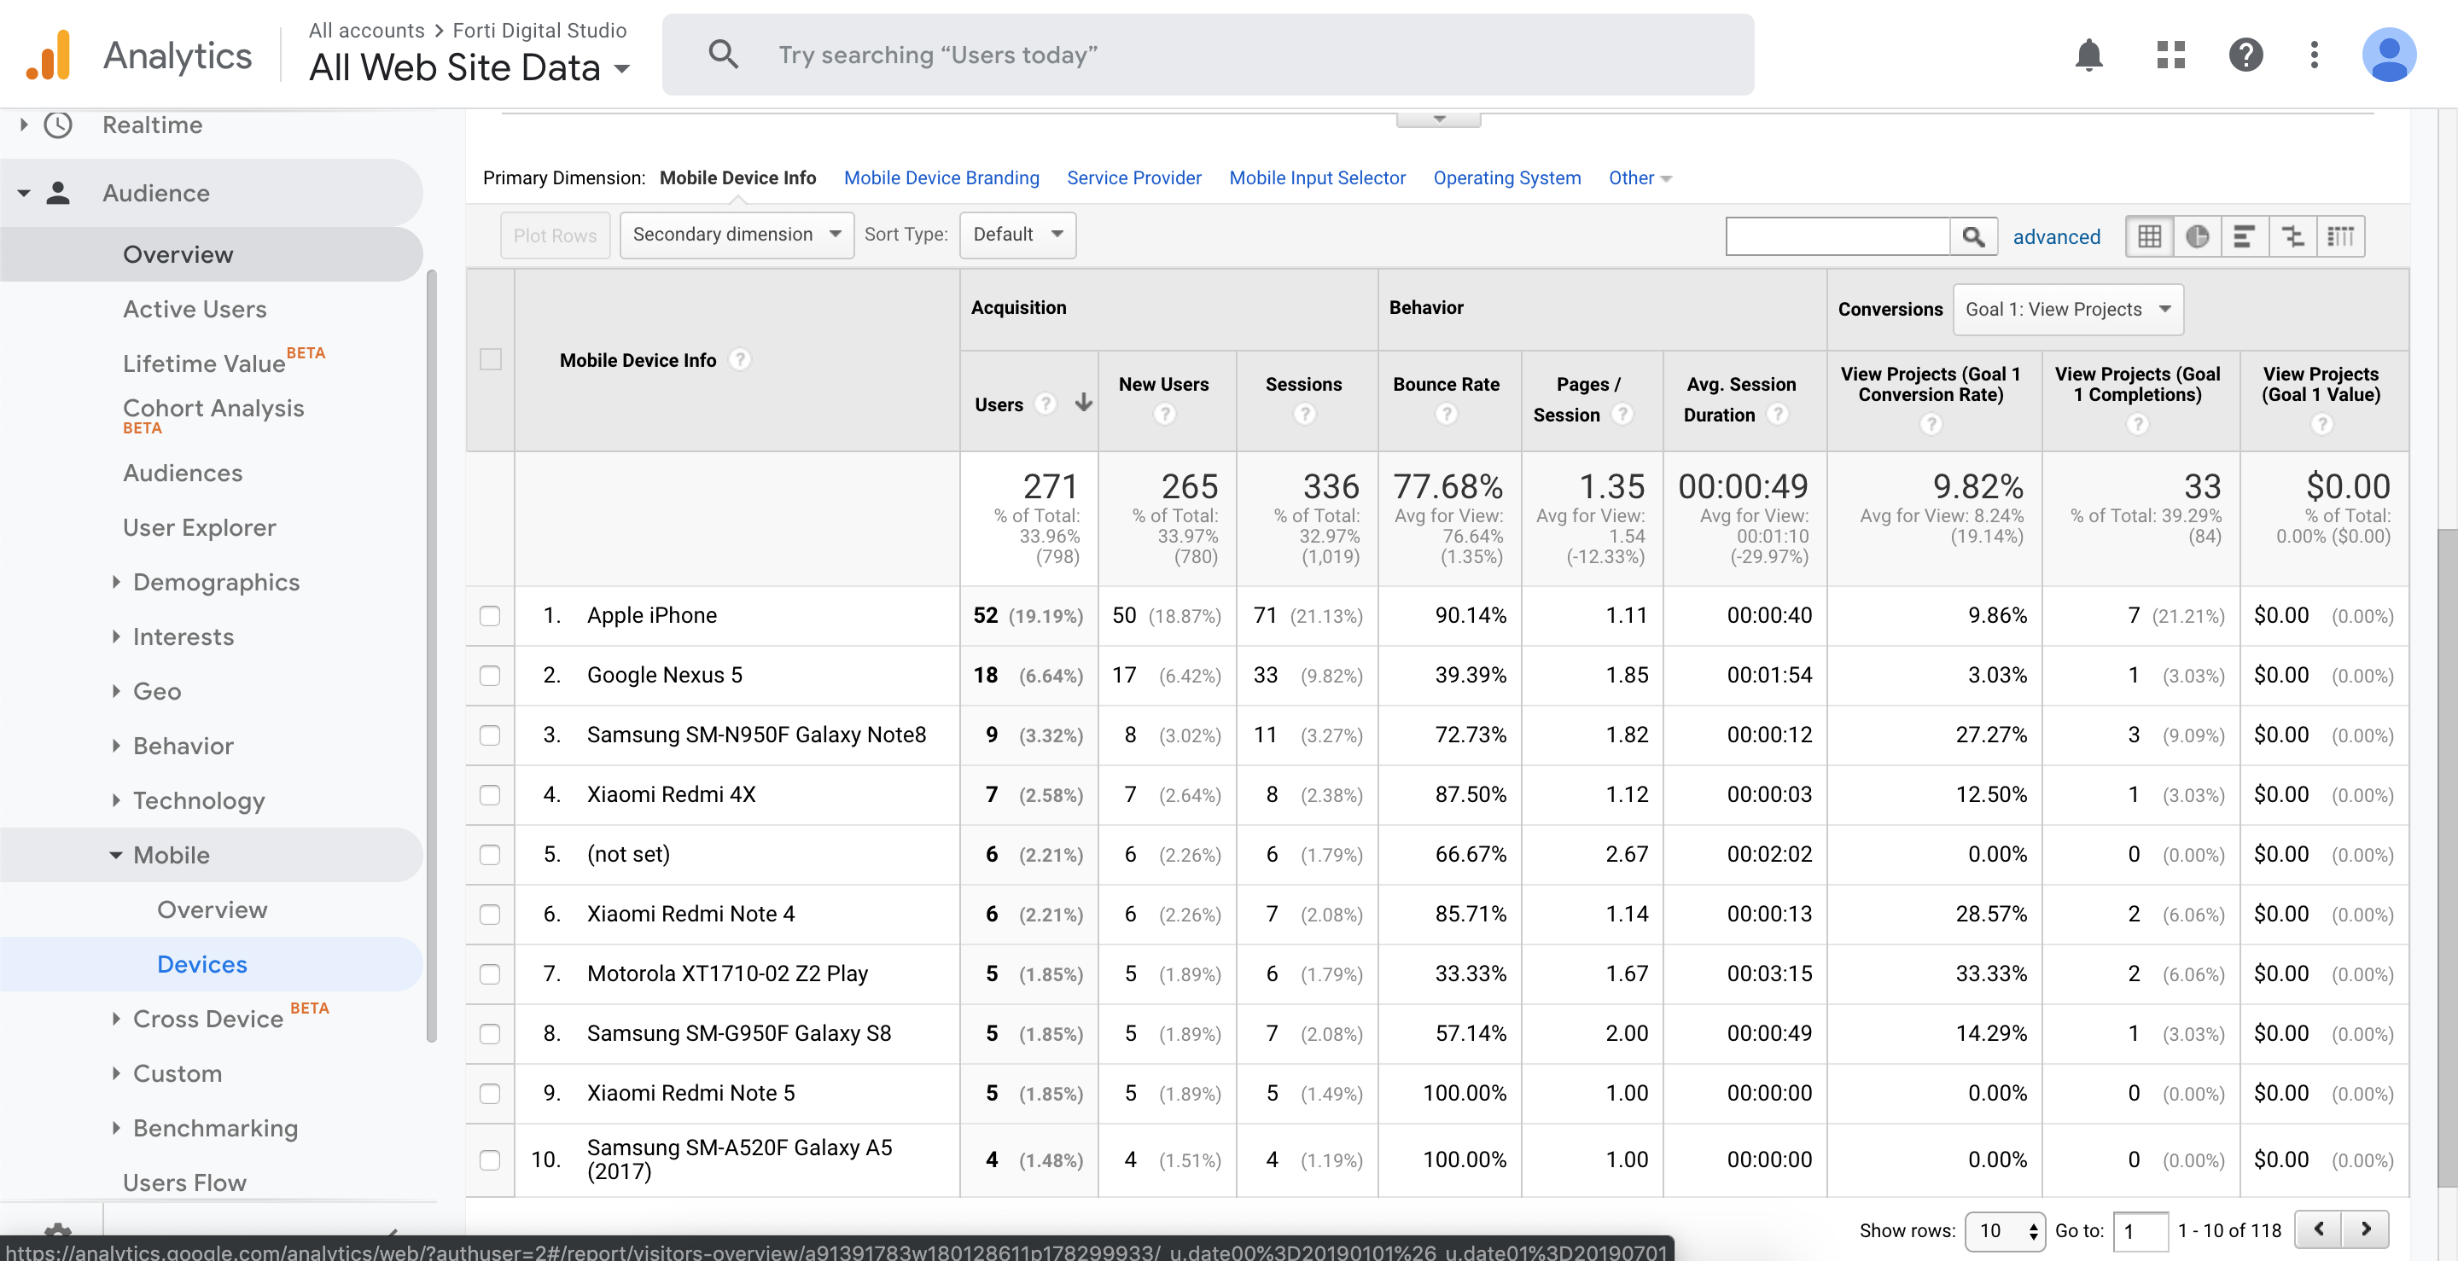Screen dimensions: 2458x1261
Task: Click the Google Analytics logo
Action: click(49, 55)
